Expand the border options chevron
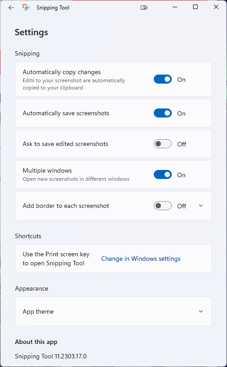This screenshot has width=227, height=367. click(x=200, y=206)
